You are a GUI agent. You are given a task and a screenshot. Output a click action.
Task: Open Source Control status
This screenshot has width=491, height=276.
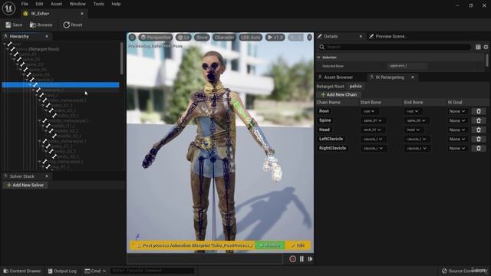[x=465, y=271]
